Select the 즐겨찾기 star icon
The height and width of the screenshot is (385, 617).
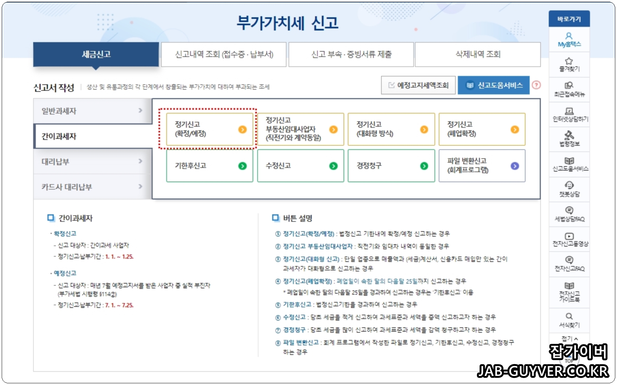[x=569, y=64]
